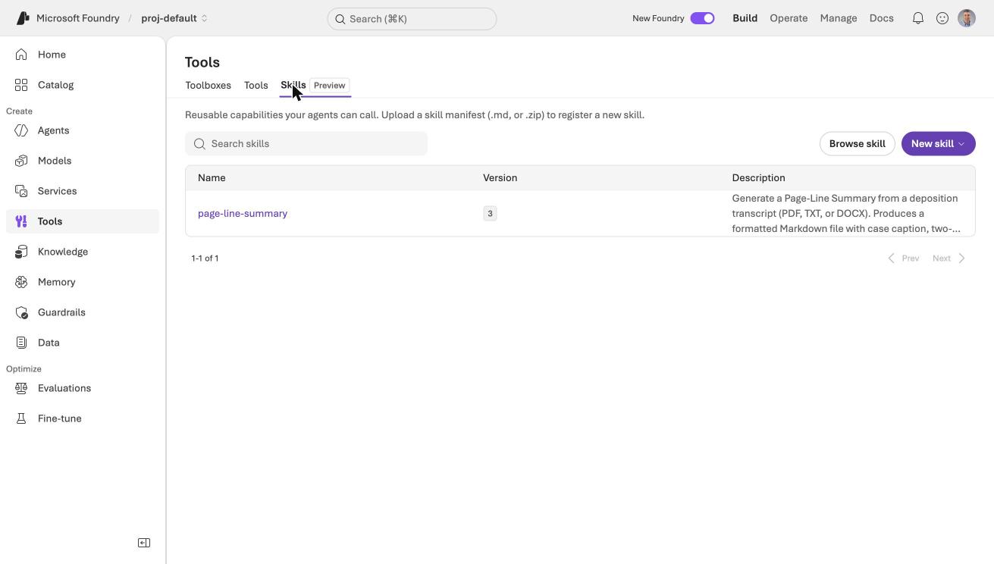Open Evaluations from the sidebar label
This screenshot has width=994, height=564.
(x=64, y=388)
